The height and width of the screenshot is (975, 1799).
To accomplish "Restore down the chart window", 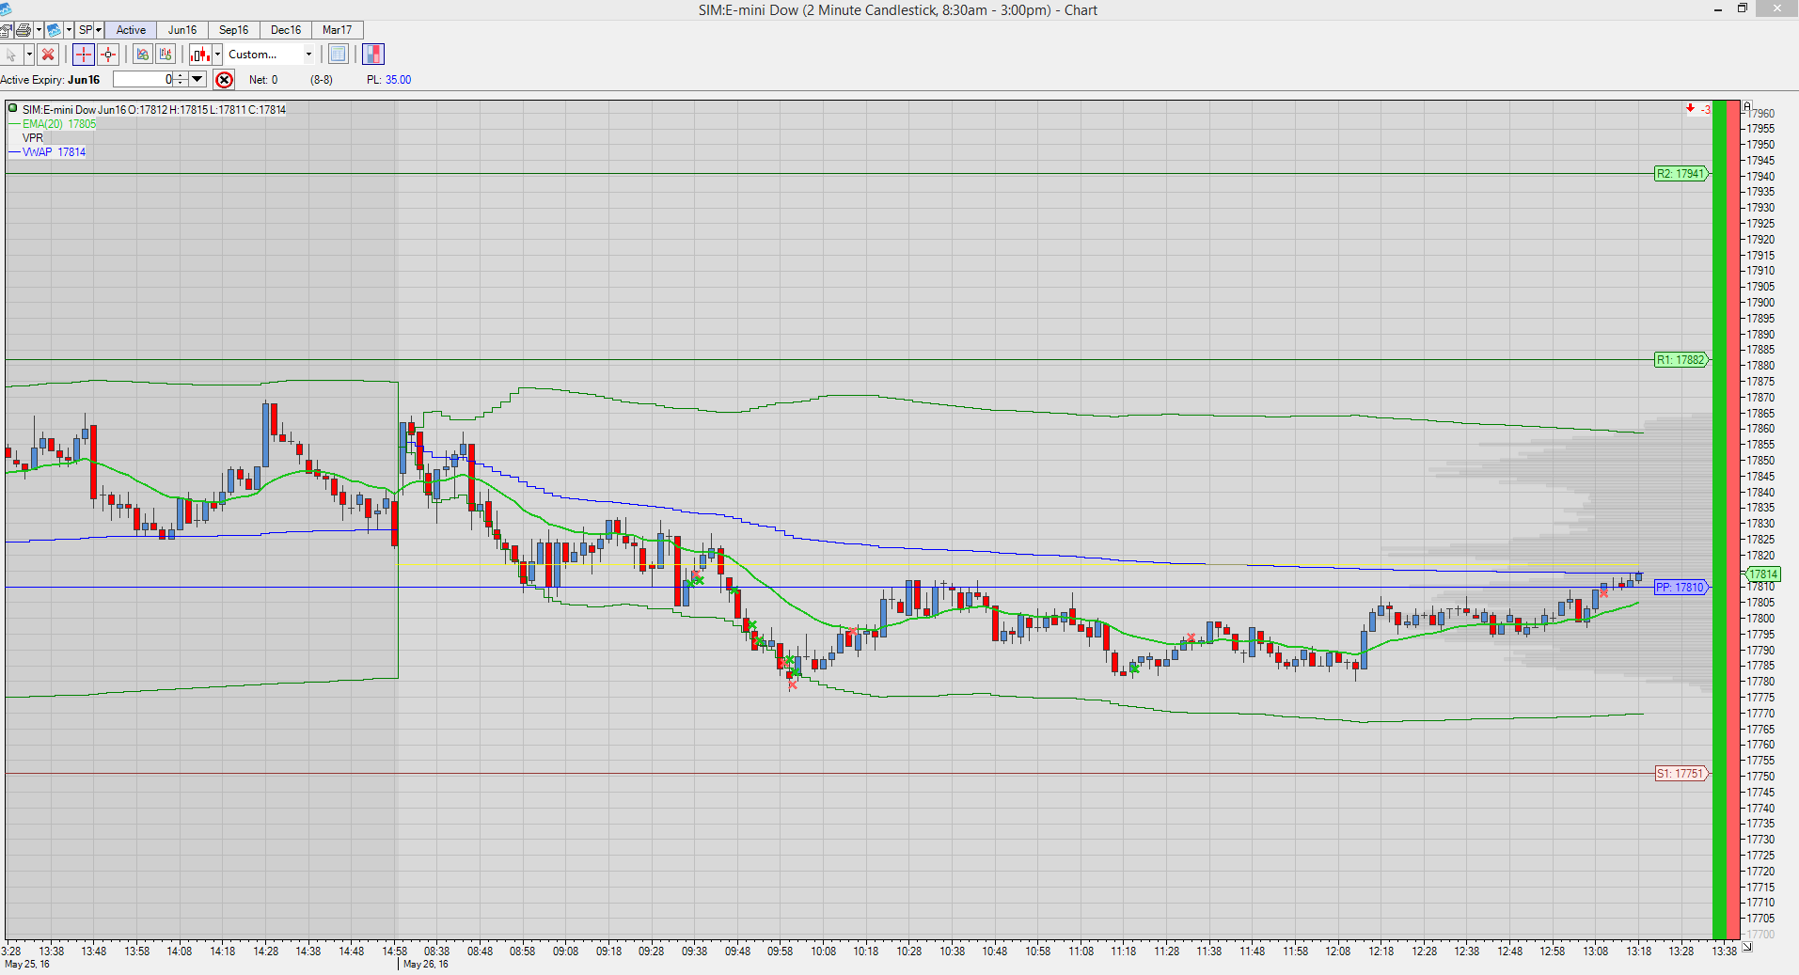I will [1743, 9].
